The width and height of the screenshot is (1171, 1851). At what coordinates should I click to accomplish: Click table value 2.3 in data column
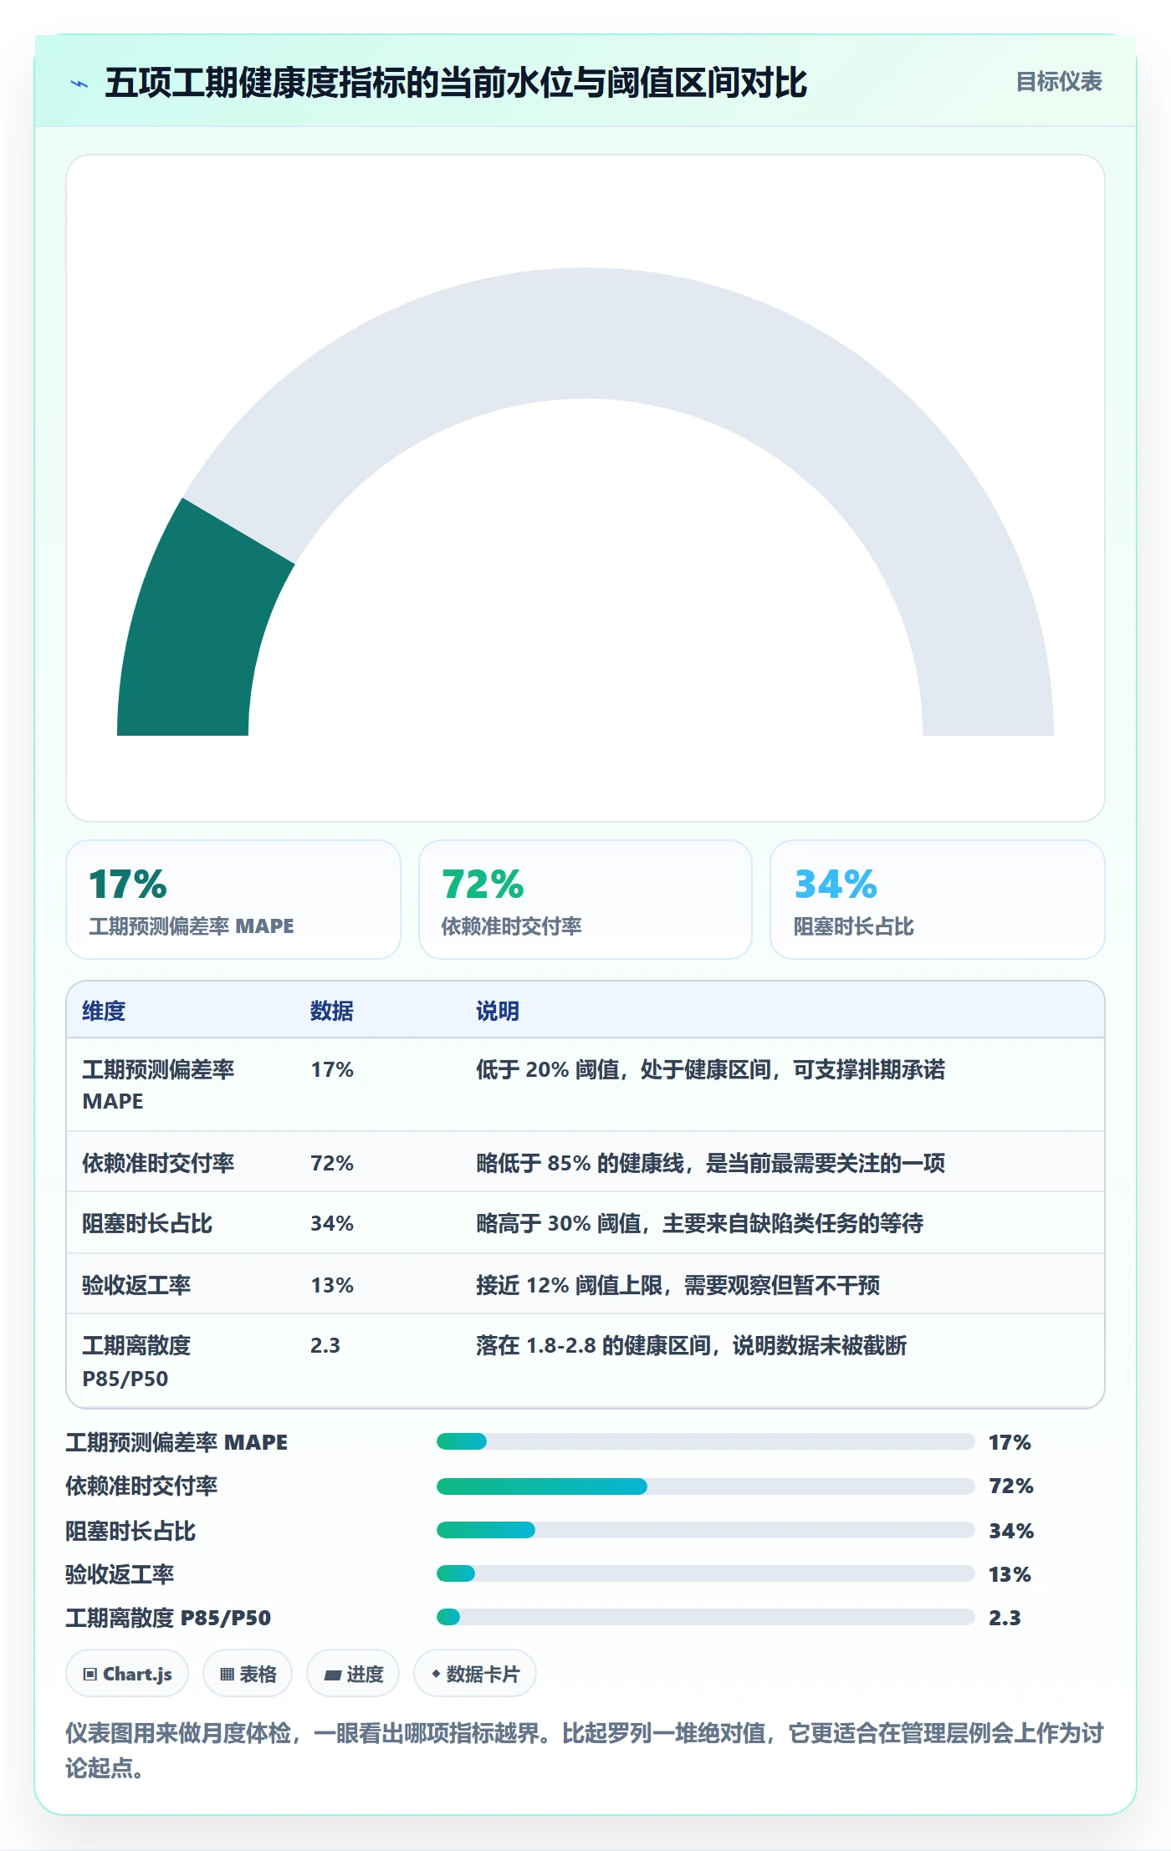tap(325, 1345)
